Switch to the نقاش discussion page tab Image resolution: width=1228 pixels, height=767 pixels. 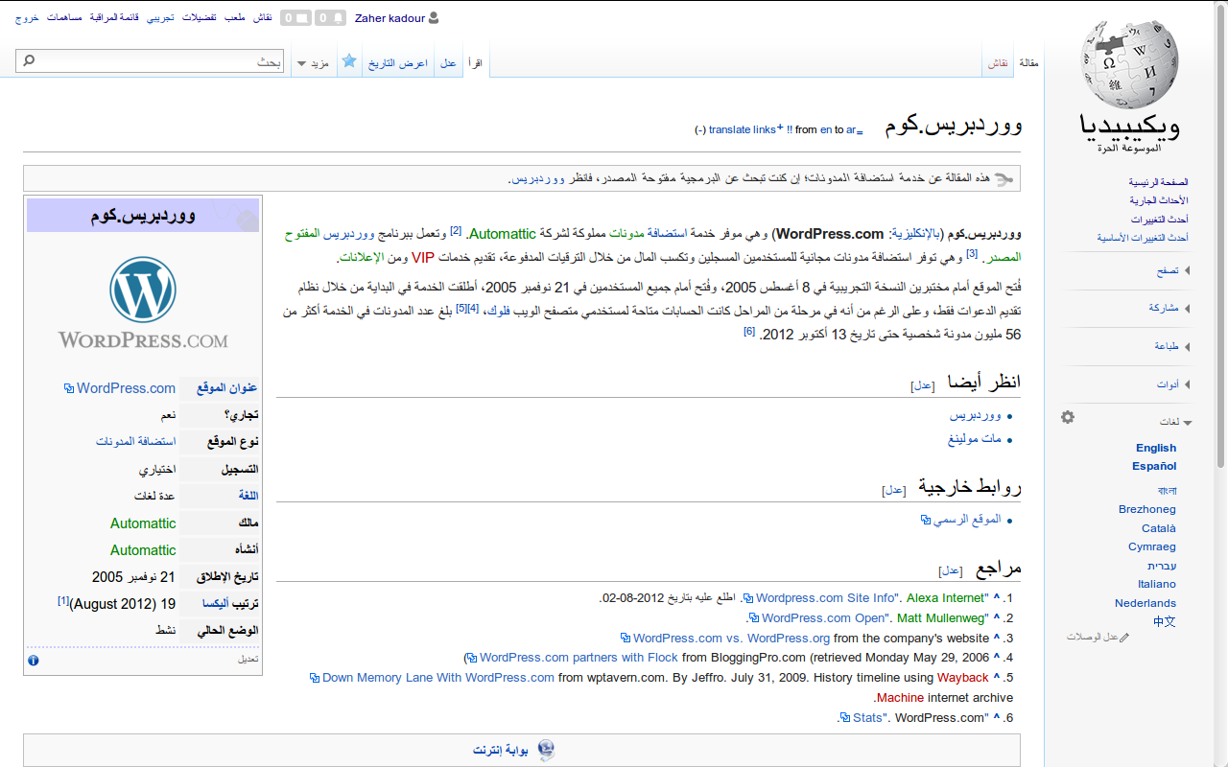[x=999, y=63]
